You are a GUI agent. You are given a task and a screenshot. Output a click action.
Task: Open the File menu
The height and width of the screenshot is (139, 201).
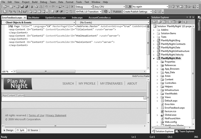click(3, 2)
